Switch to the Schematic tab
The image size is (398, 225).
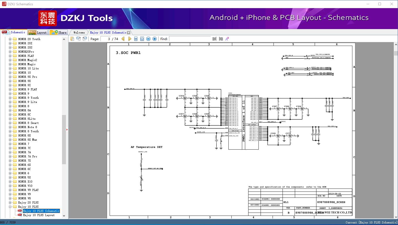pos(14,32)
